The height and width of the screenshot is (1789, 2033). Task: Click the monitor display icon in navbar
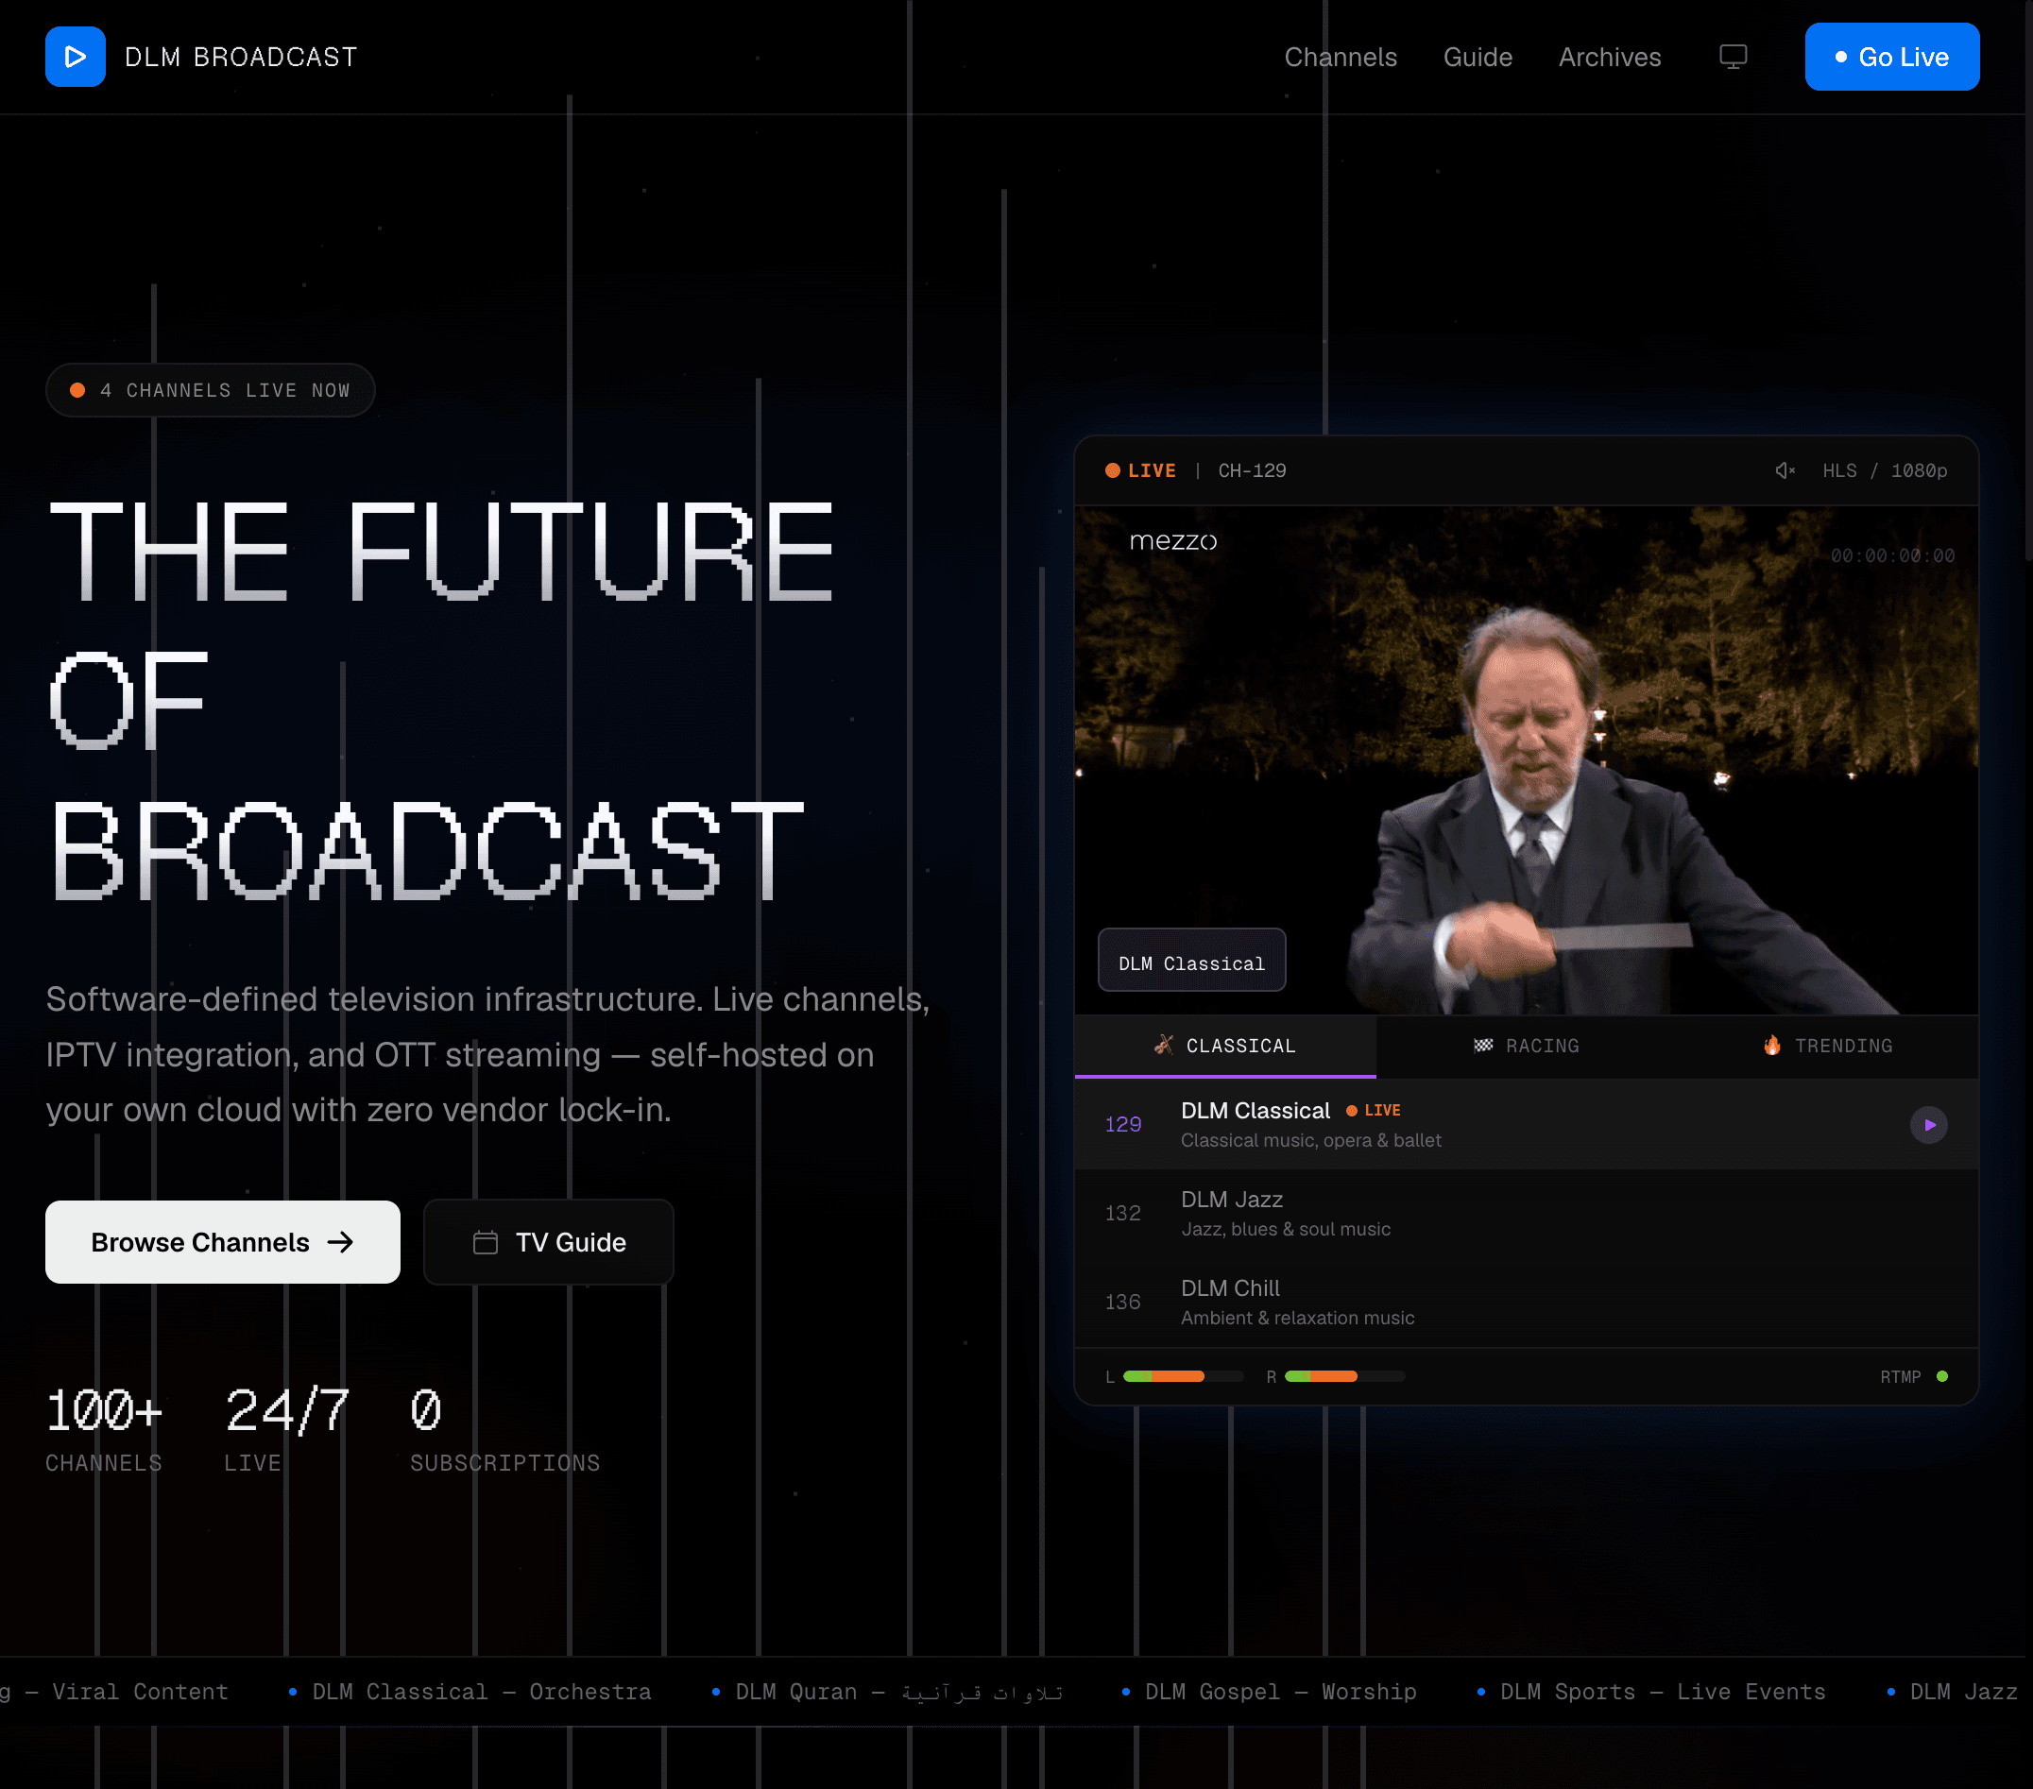pyautogui.click(x=1733, y=57)
